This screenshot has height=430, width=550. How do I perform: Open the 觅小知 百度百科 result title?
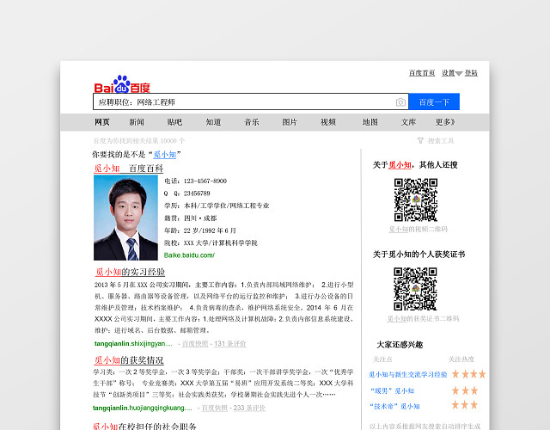(128, 169)
